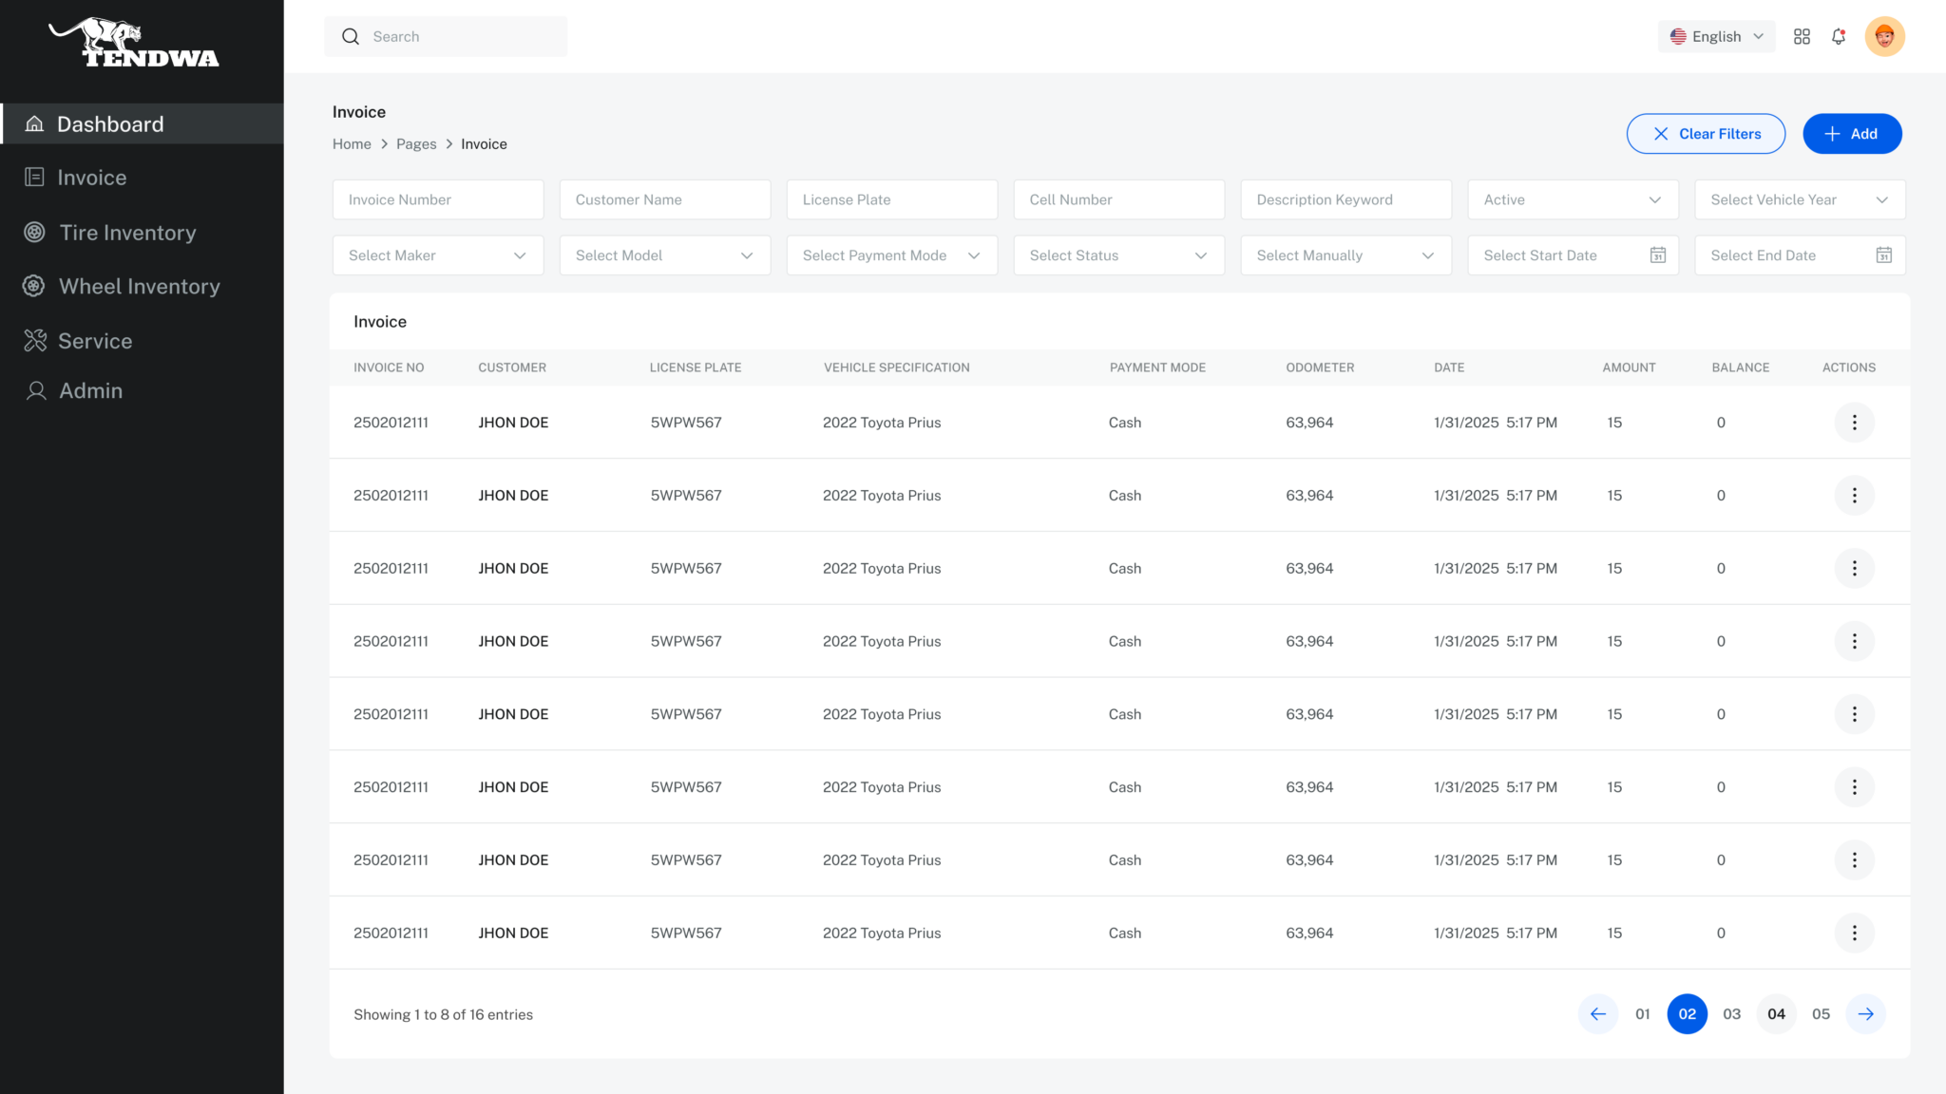Click the Clear Filters button
Screen dimensions: 1946x1094
point(1706,133)
